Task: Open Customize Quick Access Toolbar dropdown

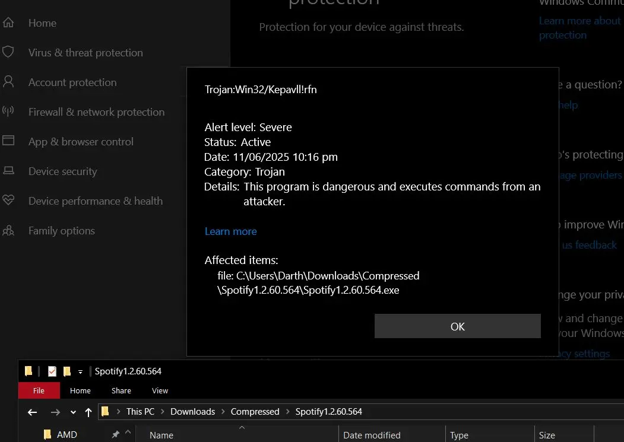Action: [80, 371]
